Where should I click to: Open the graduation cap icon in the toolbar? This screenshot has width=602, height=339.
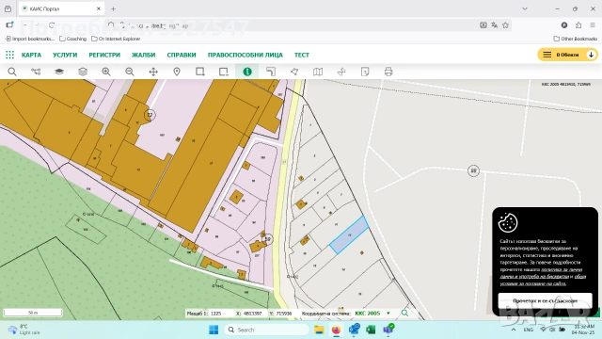pos(59,72)
